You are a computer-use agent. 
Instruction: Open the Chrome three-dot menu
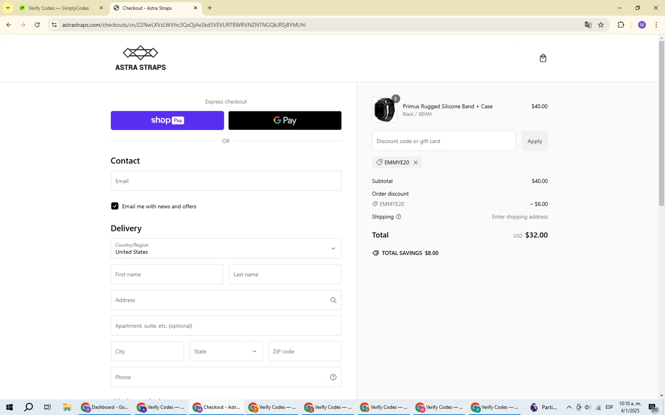click(656, 25)
